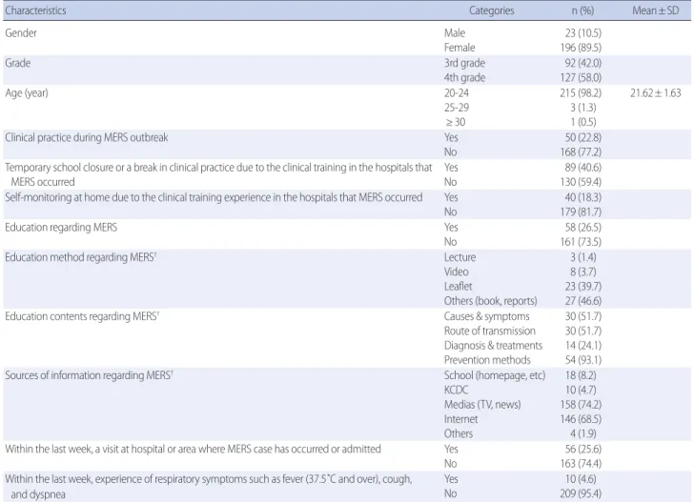Select value '23 (39.7)' for Leaflet
Image resolution: width=694 pixels, height=502 pixels.
coord(581,287)
